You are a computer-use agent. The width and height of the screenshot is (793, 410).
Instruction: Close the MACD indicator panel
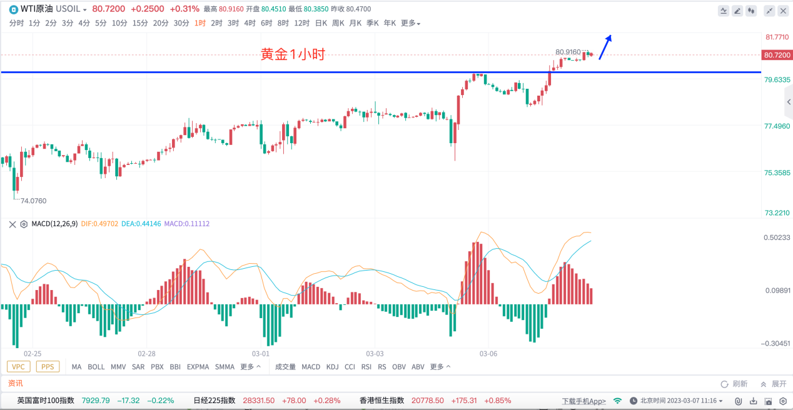tap(12, 224)
